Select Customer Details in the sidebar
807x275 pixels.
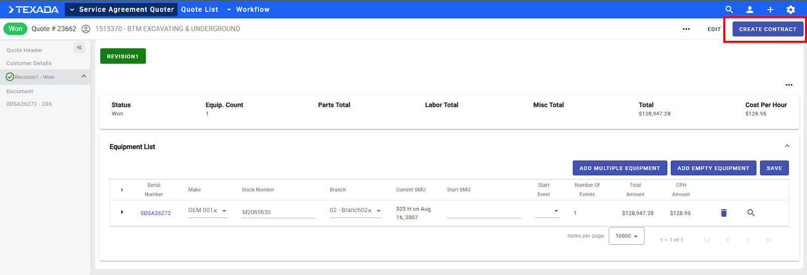(29, 63)
